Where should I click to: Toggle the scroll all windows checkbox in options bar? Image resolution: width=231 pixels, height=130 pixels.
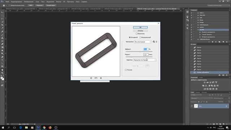[9, 5]
